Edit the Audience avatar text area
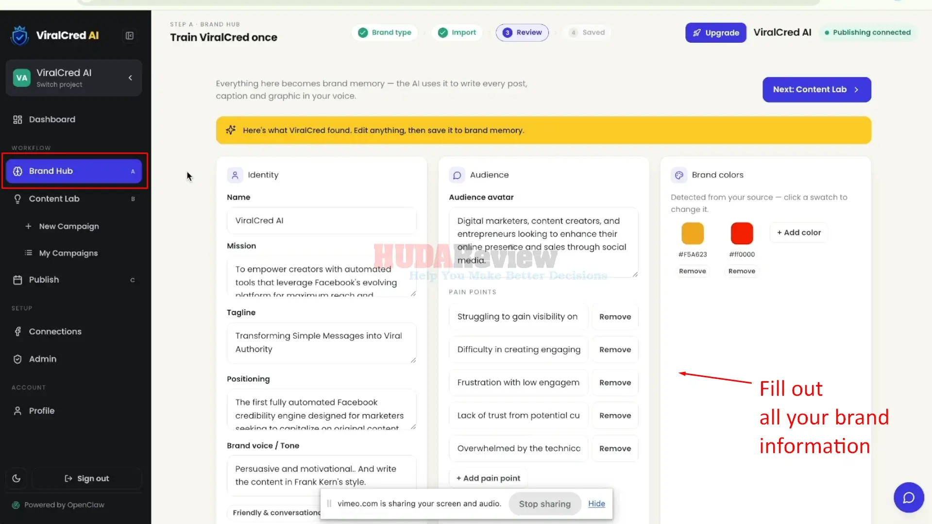The height and width of the screenshot is (524, 932). 543,242
